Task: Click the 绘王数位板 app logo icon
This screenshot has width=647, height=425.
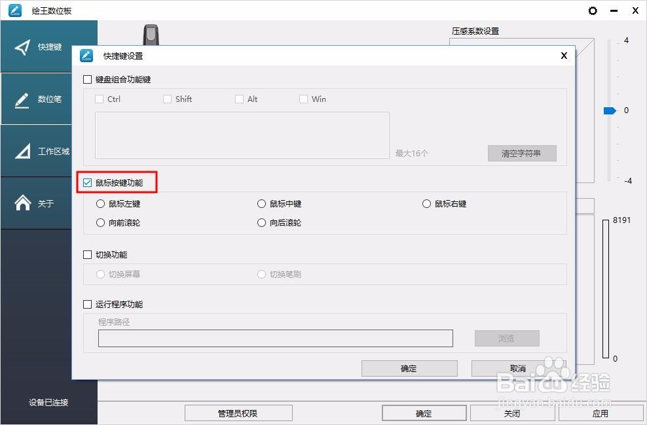Action: [x=14, y=10]
